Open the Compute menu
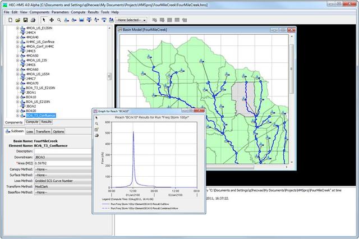Image resolution: width=359 pixels, height=239 pixels. [x=78, y=12]
